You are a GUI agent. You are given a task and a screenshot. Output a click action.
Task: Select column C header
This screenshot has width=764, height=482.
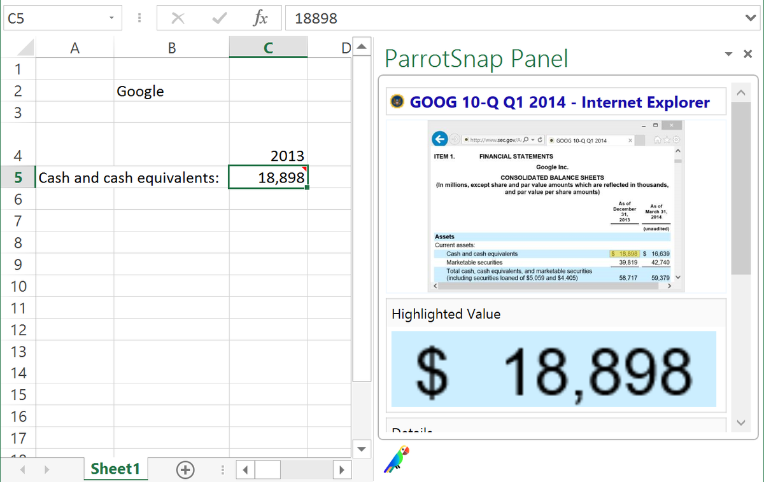coord(268,47)
